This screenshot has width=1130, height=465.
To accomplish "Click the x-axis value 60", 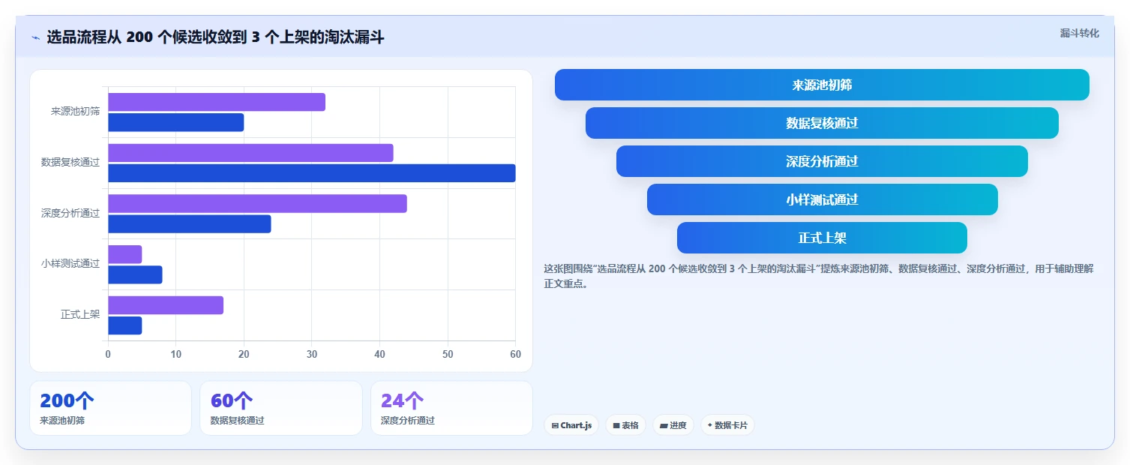I will pyautogui.click(x=515, y=354).
